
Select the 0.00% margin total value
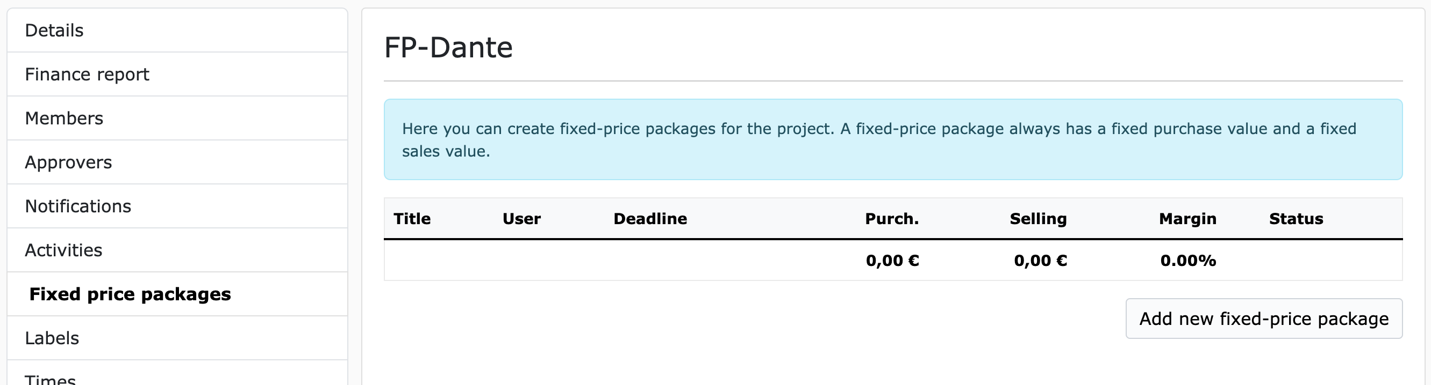1187,261
